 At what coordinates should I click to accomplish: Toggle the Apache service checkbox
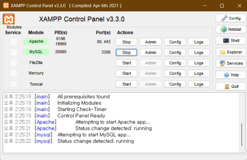[x=14, y=42]
